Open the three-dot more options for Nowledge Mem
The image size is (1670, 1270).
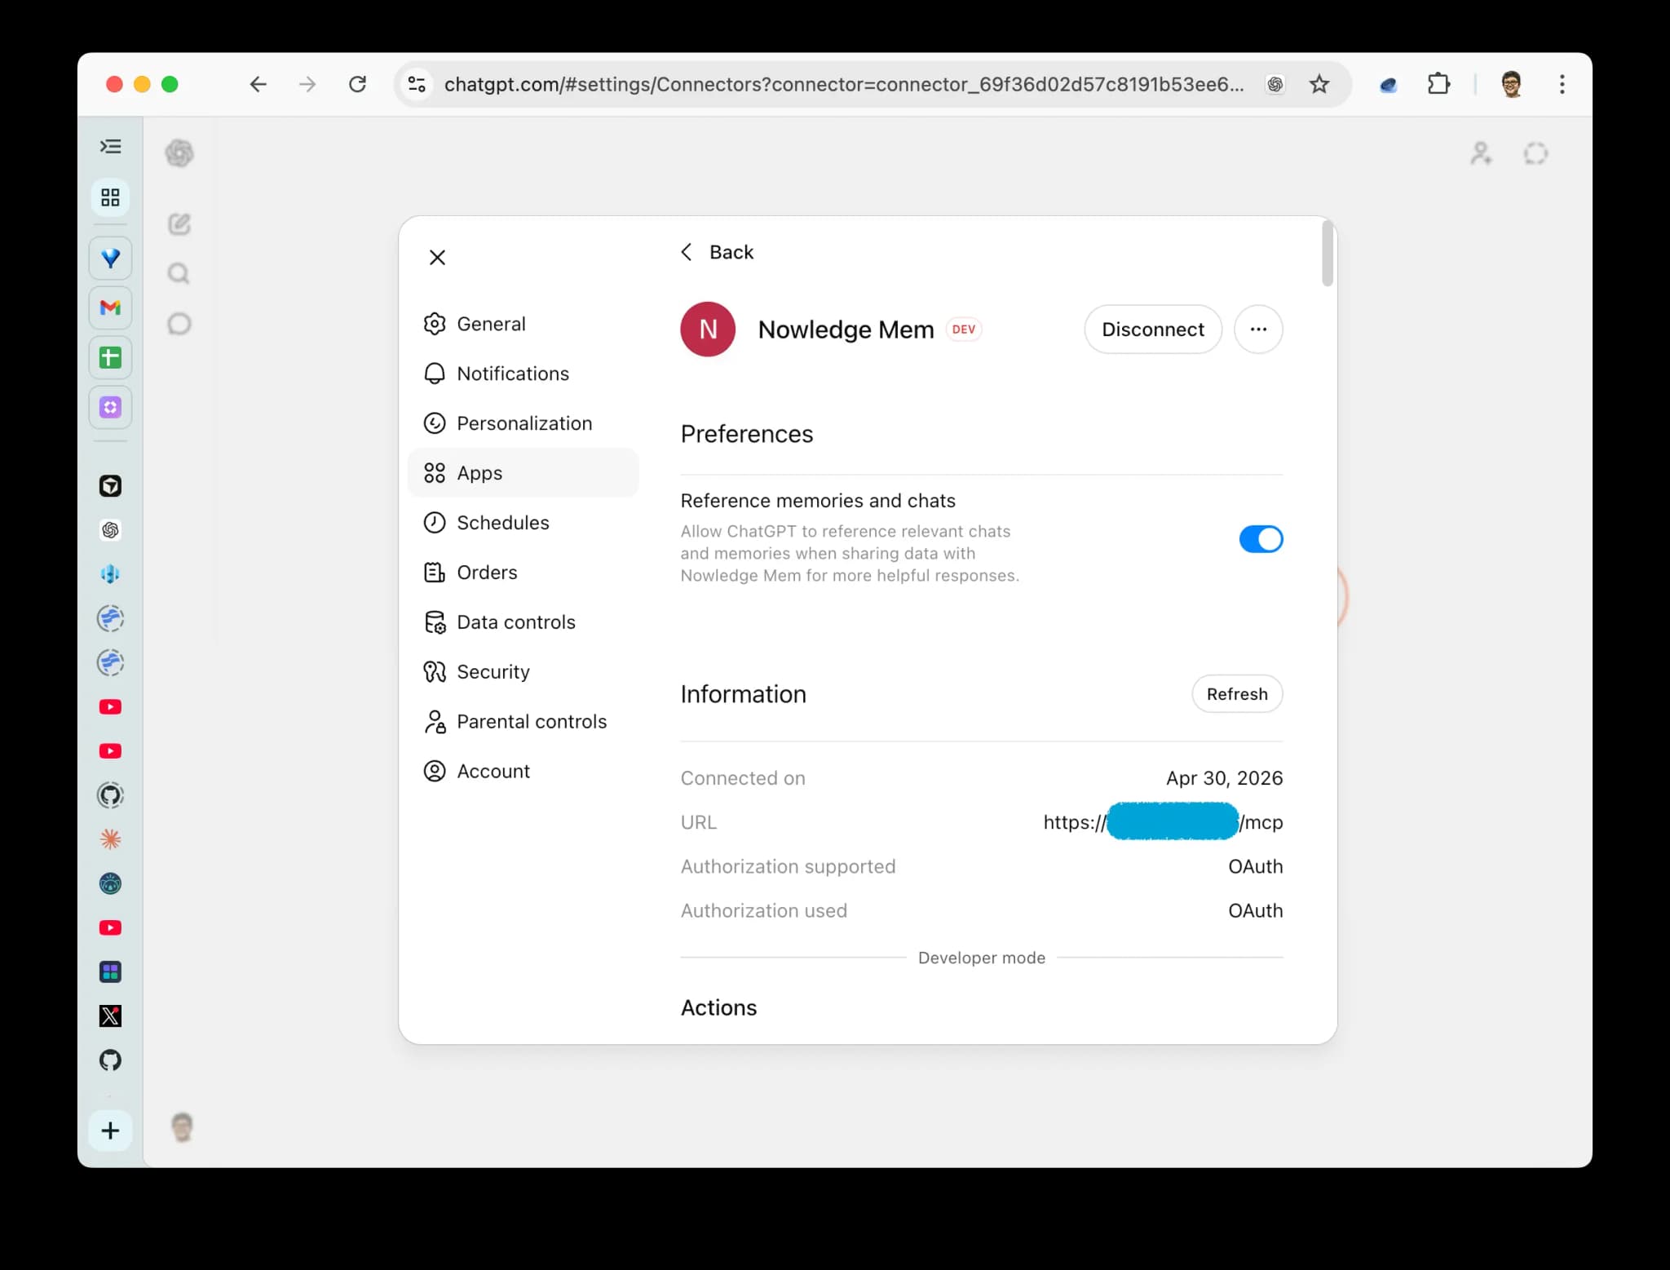tap(1258, 330)
